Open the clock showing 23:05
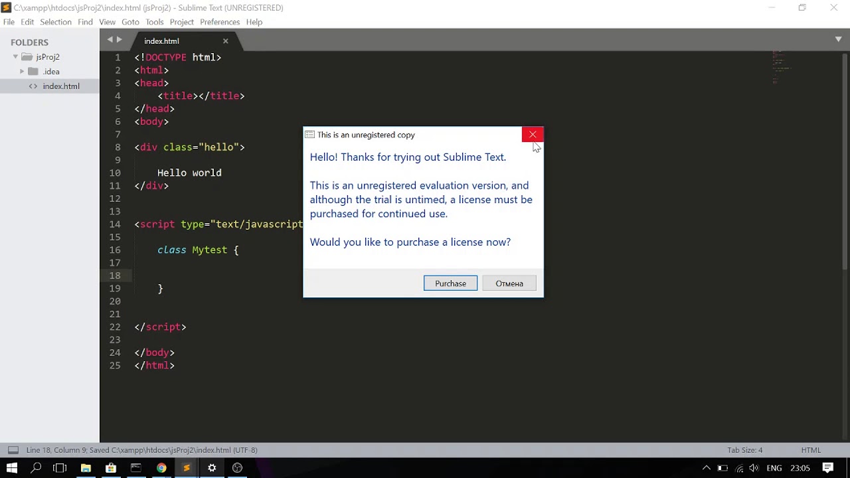The width and height of the screenshot is (850, 478). [800, 468]
